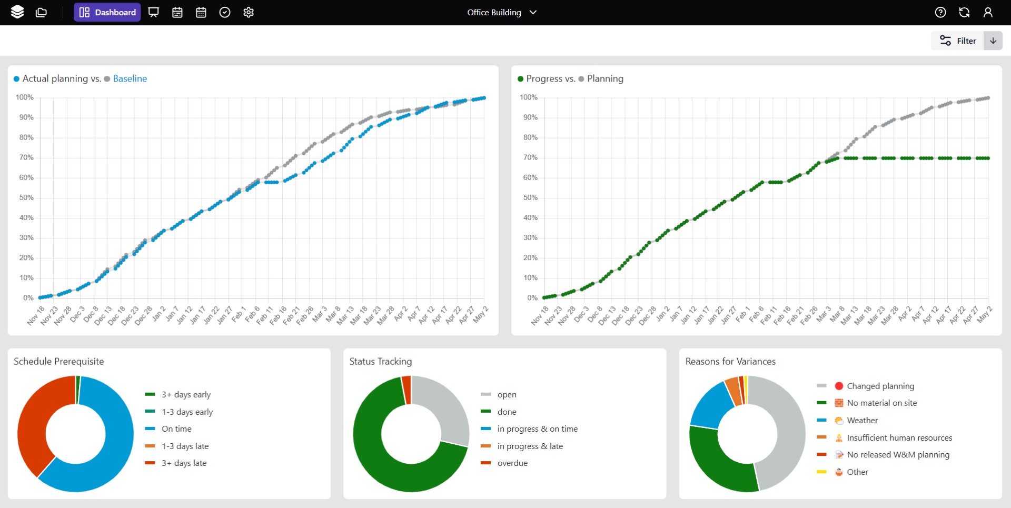
Task: Toggle the 'Weather' variance legend entry
Action: (x=862, y=420)
